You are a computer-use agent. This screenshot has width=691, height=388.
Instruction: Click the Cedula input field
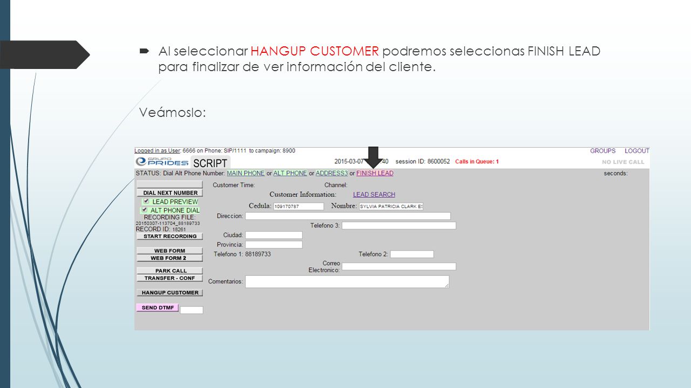pyautogui.click(x=299, y=206)
